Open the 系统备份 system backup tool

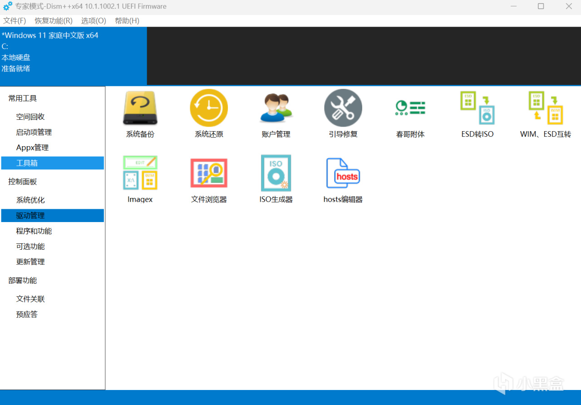point(140,114)
